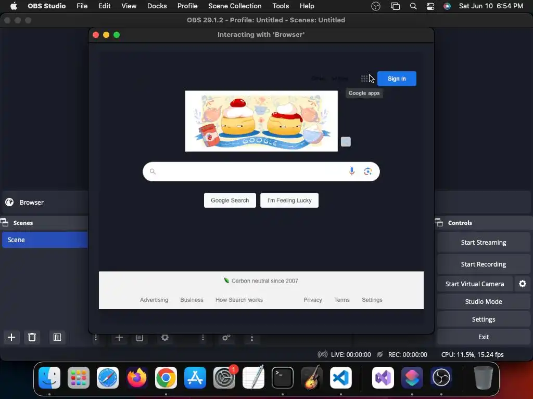Screen dimensions: 533x399
Task: Launch Google Chrome from the Dock
Action: (166, 378)
